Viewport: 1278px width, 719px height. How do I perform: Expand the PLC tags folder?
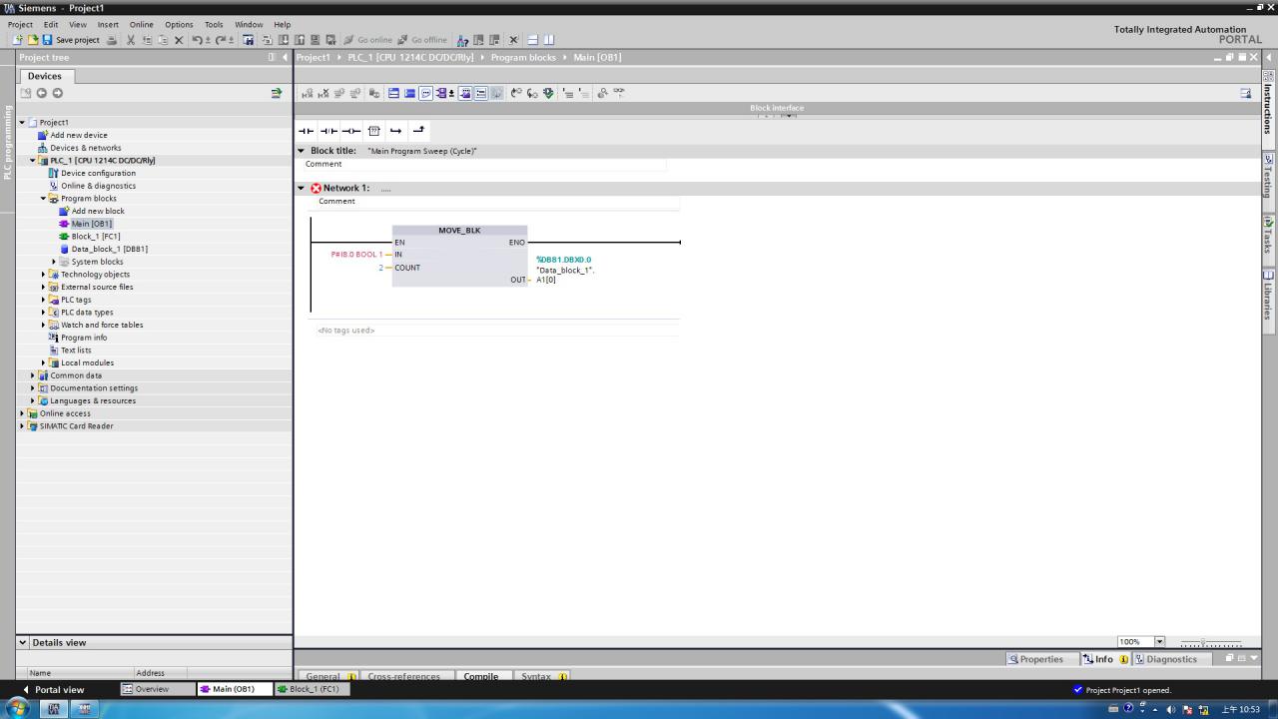pyautogui.click(x=44, y=300)
